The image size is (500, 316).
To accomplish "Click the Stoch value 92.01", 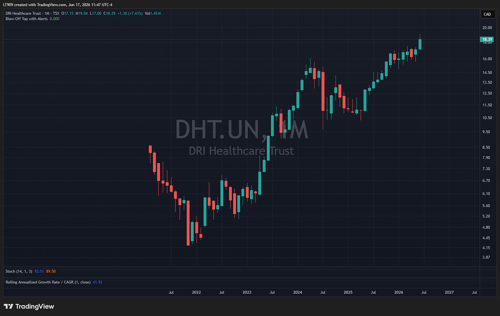I will pos(39,271).
